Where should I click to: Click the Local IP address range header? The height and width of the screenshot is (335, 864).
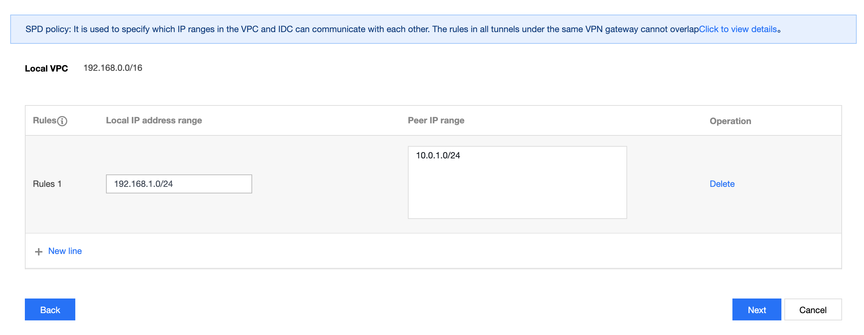click(154, 120)
